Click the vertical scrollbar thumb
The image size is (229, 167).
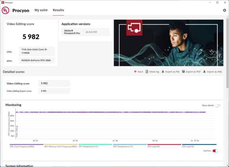[x=228, y=53]
